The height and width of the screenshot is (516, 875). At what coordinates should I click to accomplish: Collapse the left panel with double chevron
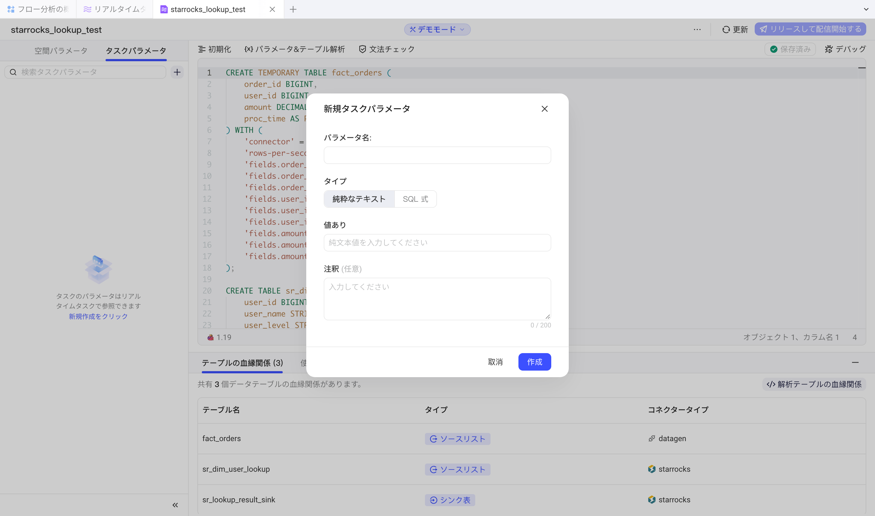click(175, 505)
